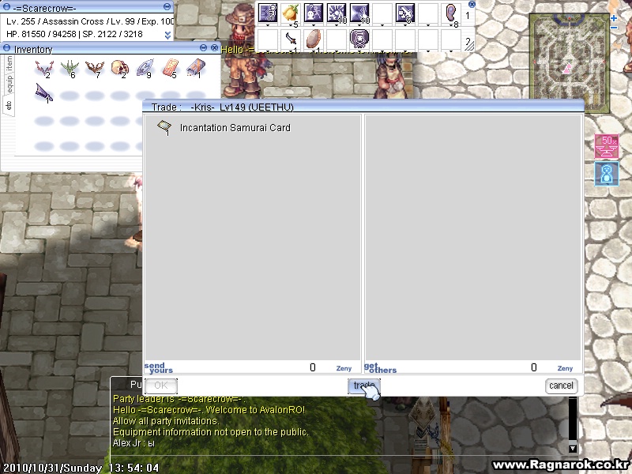
Task: Use the yellow fruit item in the hotkey bar
Action: (290, 13)
